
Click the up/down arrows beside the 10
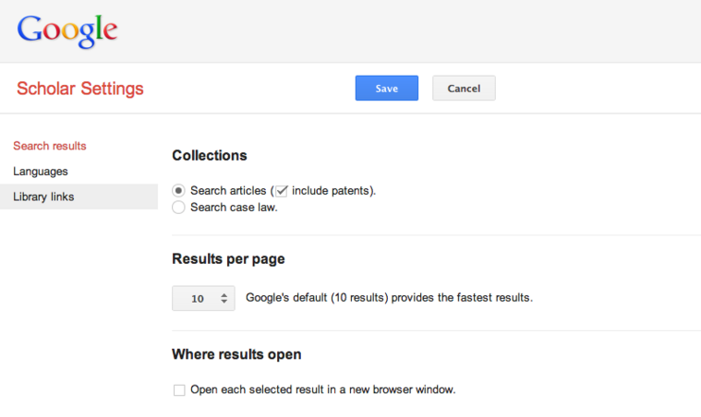point(224,298)
